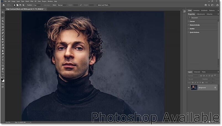Viewport: 222px width, 126px height.
Task: Click the foreground color swatch
Action: pos(2,79)
